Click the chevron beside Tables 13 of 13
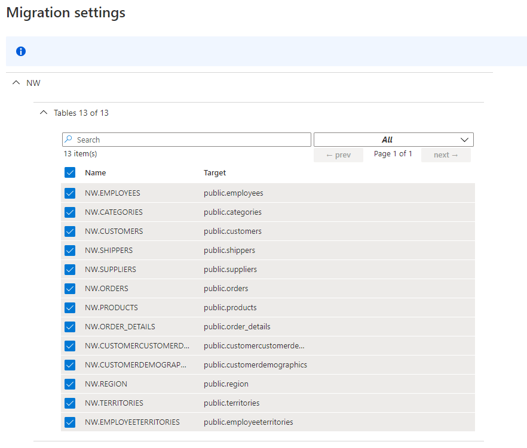527x448 pixels. (x=43, y=112)
